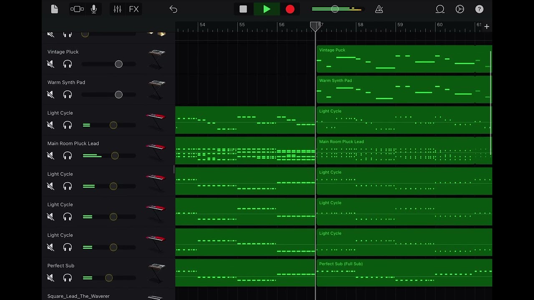Screen dimensions: 534x300
Task: Select Vintage Pluck keyboard instrument icon
Action: point(156,59)
